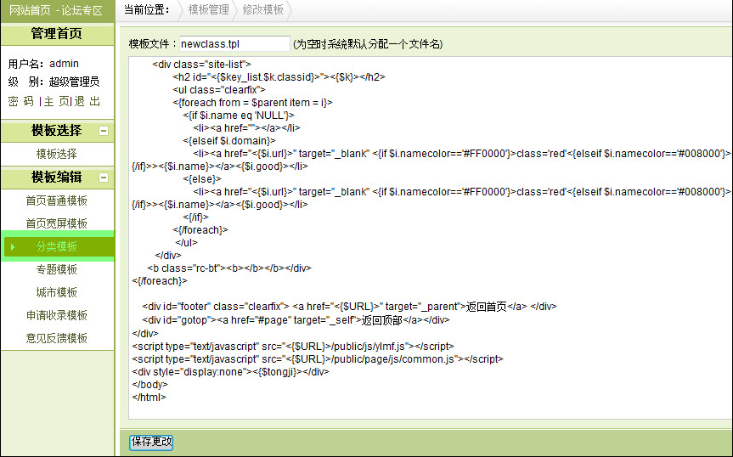The height and width of the screenshot is (457, 733).
Task: Select 专题模板 in the sidebar
Action: pyautogui.click(x=57, y=269)
